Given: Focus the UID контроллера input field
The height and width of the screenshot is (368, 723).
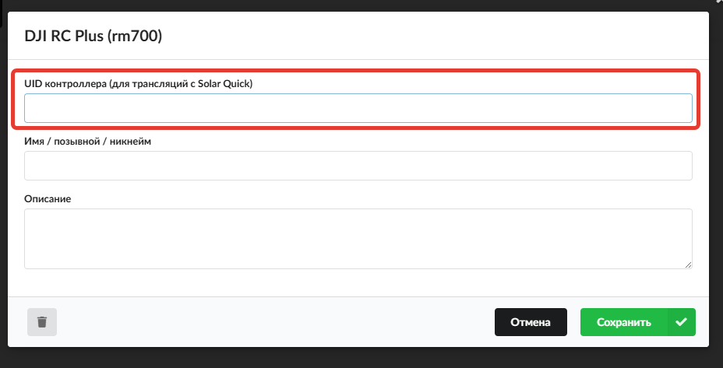Looking at the screenshot, I should click(x=358, y=108).
